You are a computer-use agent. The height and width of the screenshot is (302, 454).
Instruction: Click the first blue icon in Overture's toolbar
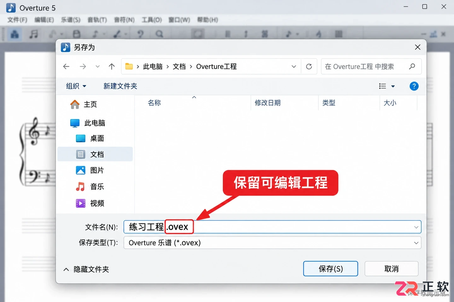click(x=15, y=34)
